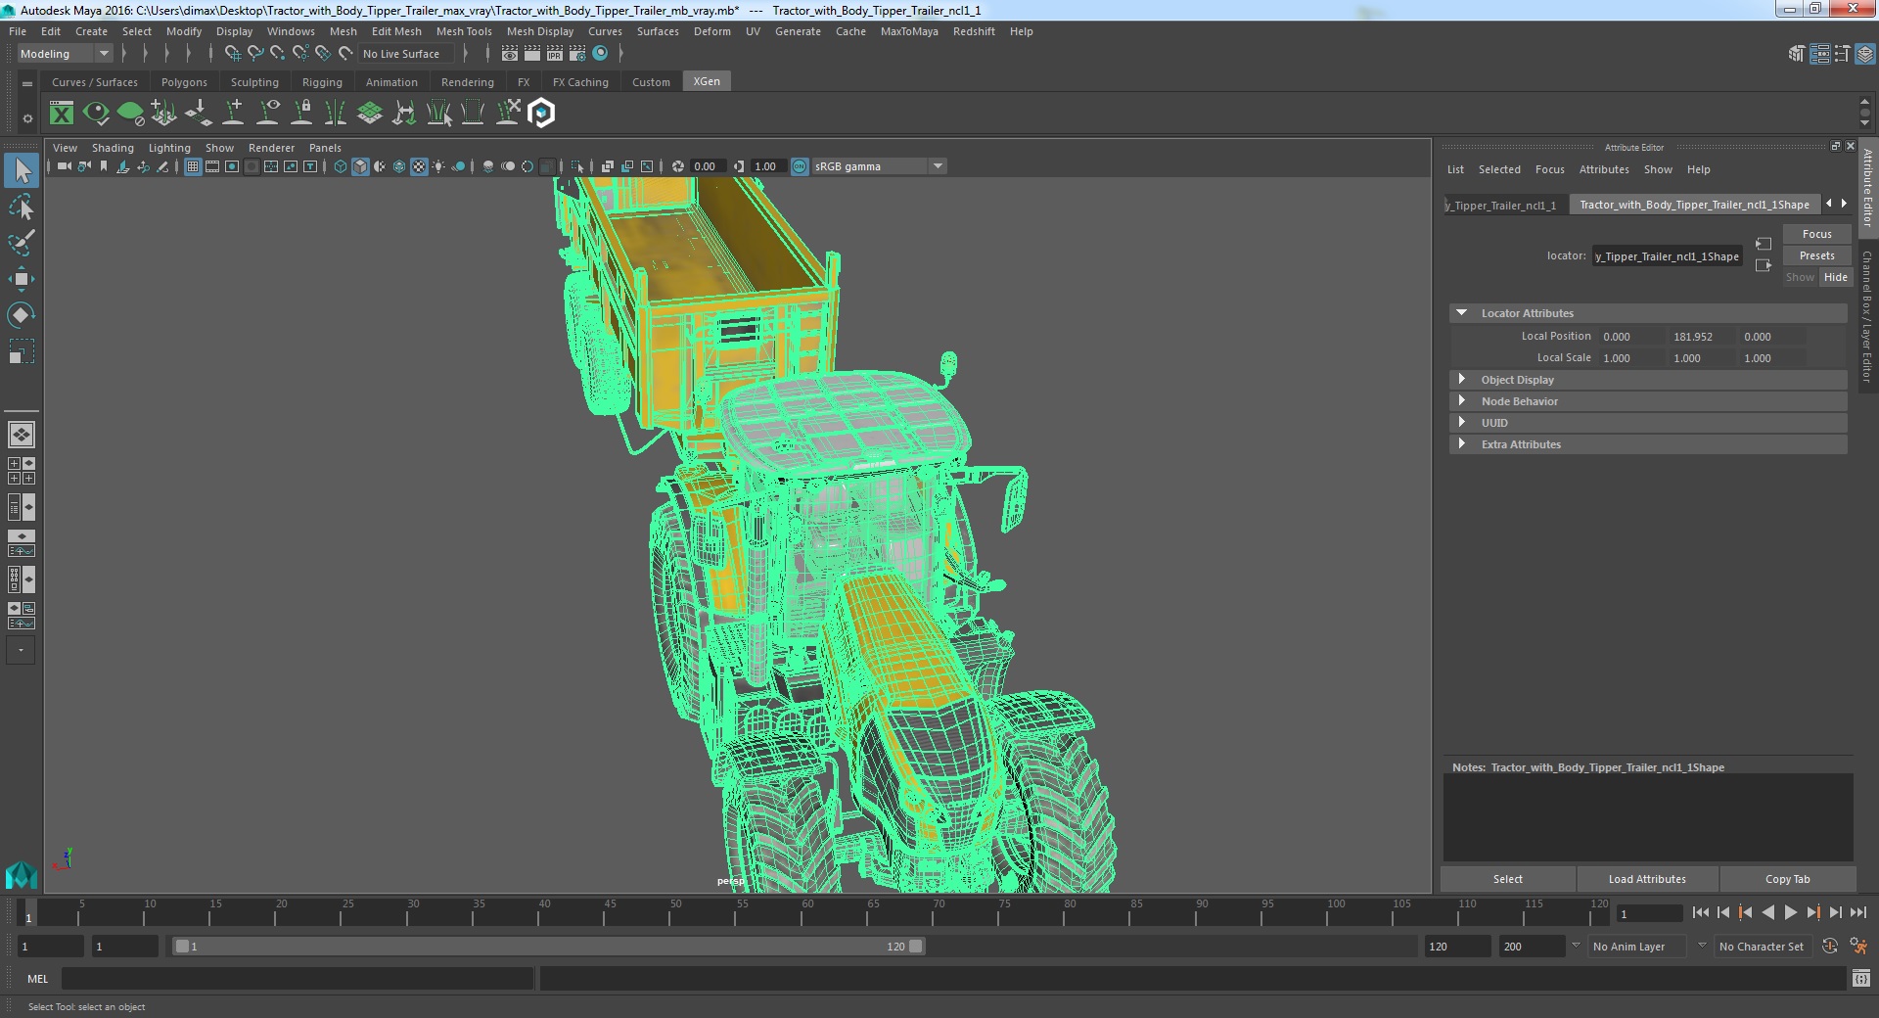The height and width of the screenshot is (1018, 1879).
Task: Click the XGen preview eye shelf icon
Action: pyautogui.click(x=96, y=114)
